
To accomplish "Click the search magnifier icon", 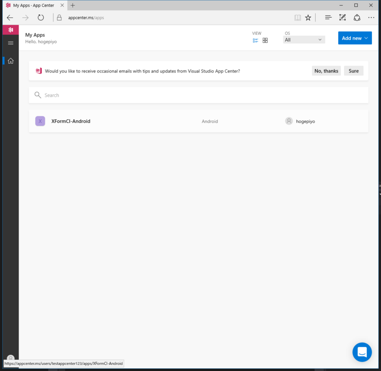I will (x=38, y=95).
